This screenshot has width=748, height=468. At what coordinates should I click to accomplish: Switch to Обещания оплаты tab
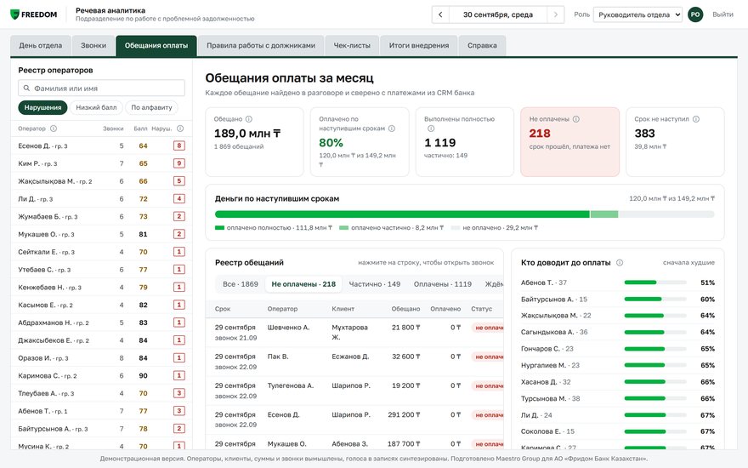[x=156, y=45]
